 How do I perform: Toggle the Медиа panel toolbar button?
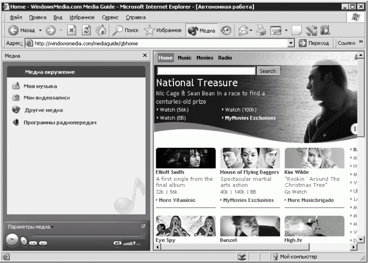point(202,31)
